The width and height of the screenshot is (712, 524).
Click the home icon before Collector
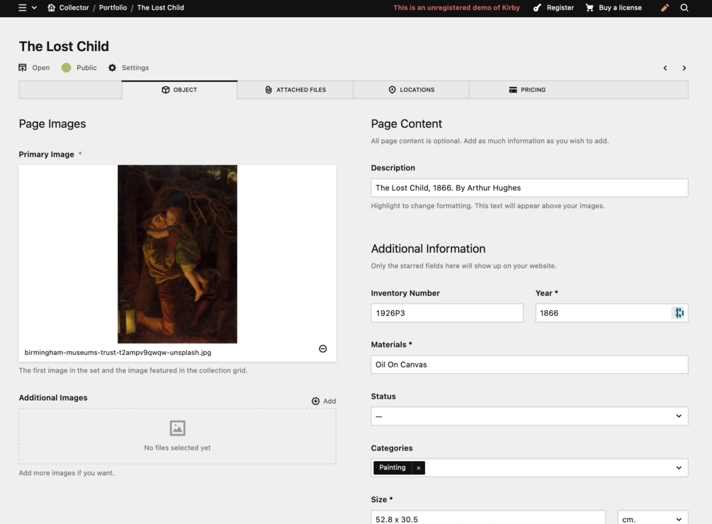[51, 8]
